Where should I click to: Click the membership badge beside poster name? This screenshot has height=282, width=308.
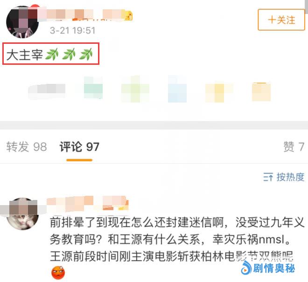click(129, 16)
